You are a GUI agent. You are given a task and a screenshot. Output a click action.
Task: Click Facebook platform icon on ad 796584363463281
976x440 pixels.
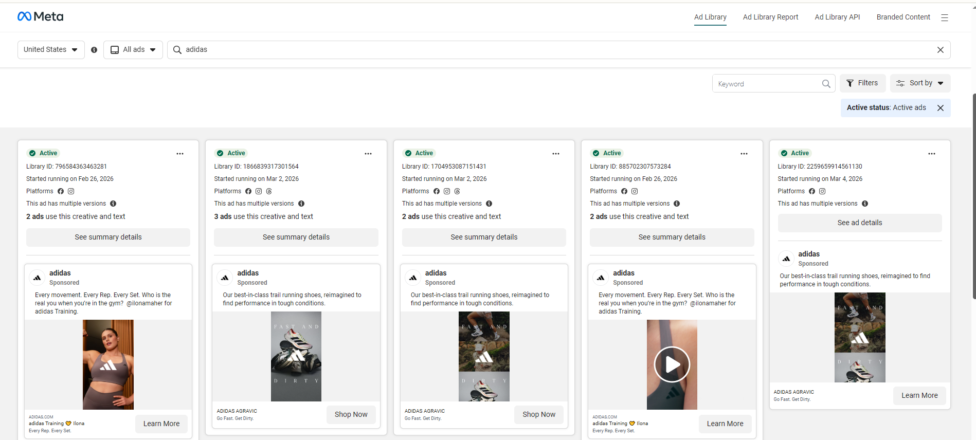[x=61, y=191]
